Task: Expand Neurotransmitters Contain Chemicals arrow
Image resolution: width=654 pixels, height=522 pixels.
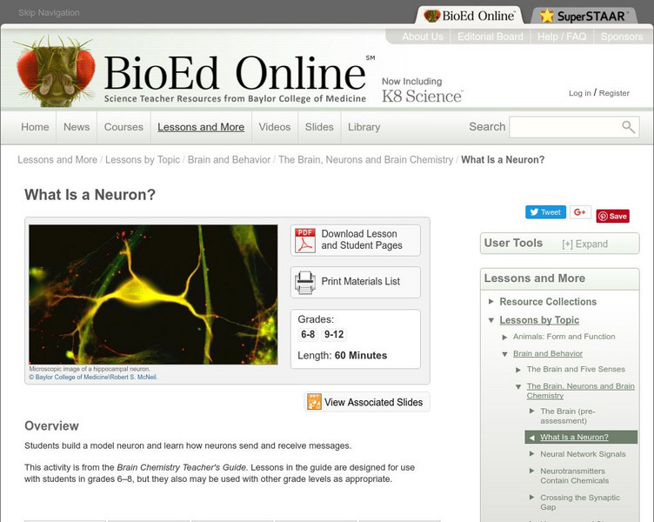Action: click(531, 471)
